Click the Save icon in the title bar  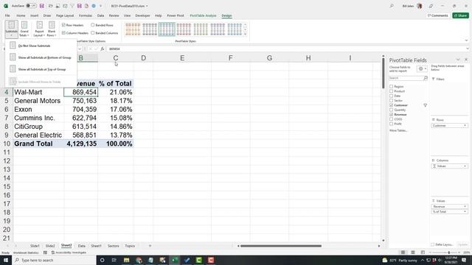click(42, 6)
